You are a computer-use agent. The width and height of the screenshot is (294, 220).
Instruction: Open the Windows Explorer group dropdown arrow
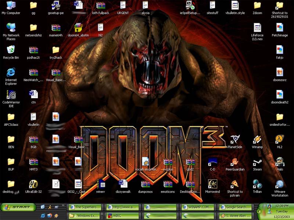(102, 216)
